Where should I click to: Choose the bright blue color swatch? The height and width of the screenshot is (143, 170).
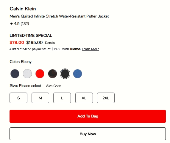point(77,74)
